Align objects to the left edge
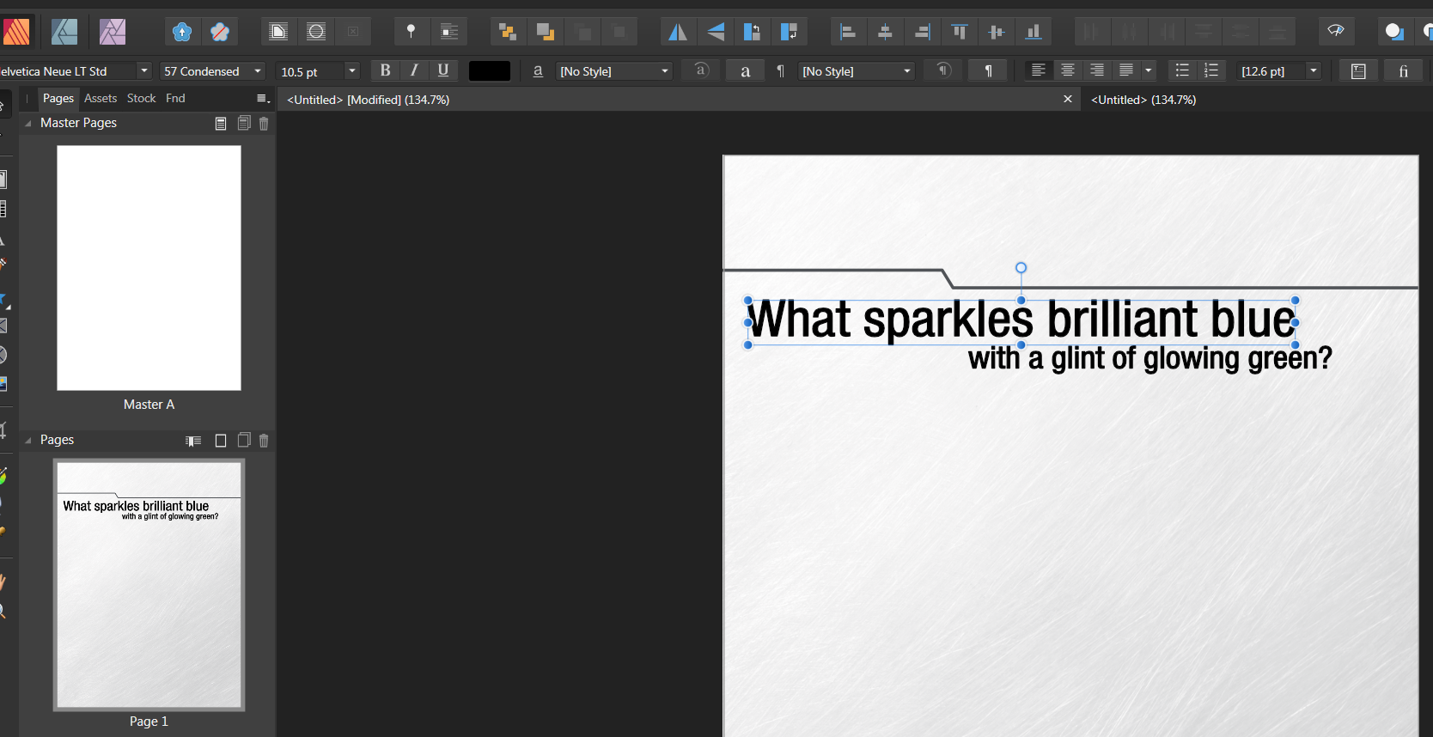The height and width of the screenshot is (737, 1433). tap(848, 32)
